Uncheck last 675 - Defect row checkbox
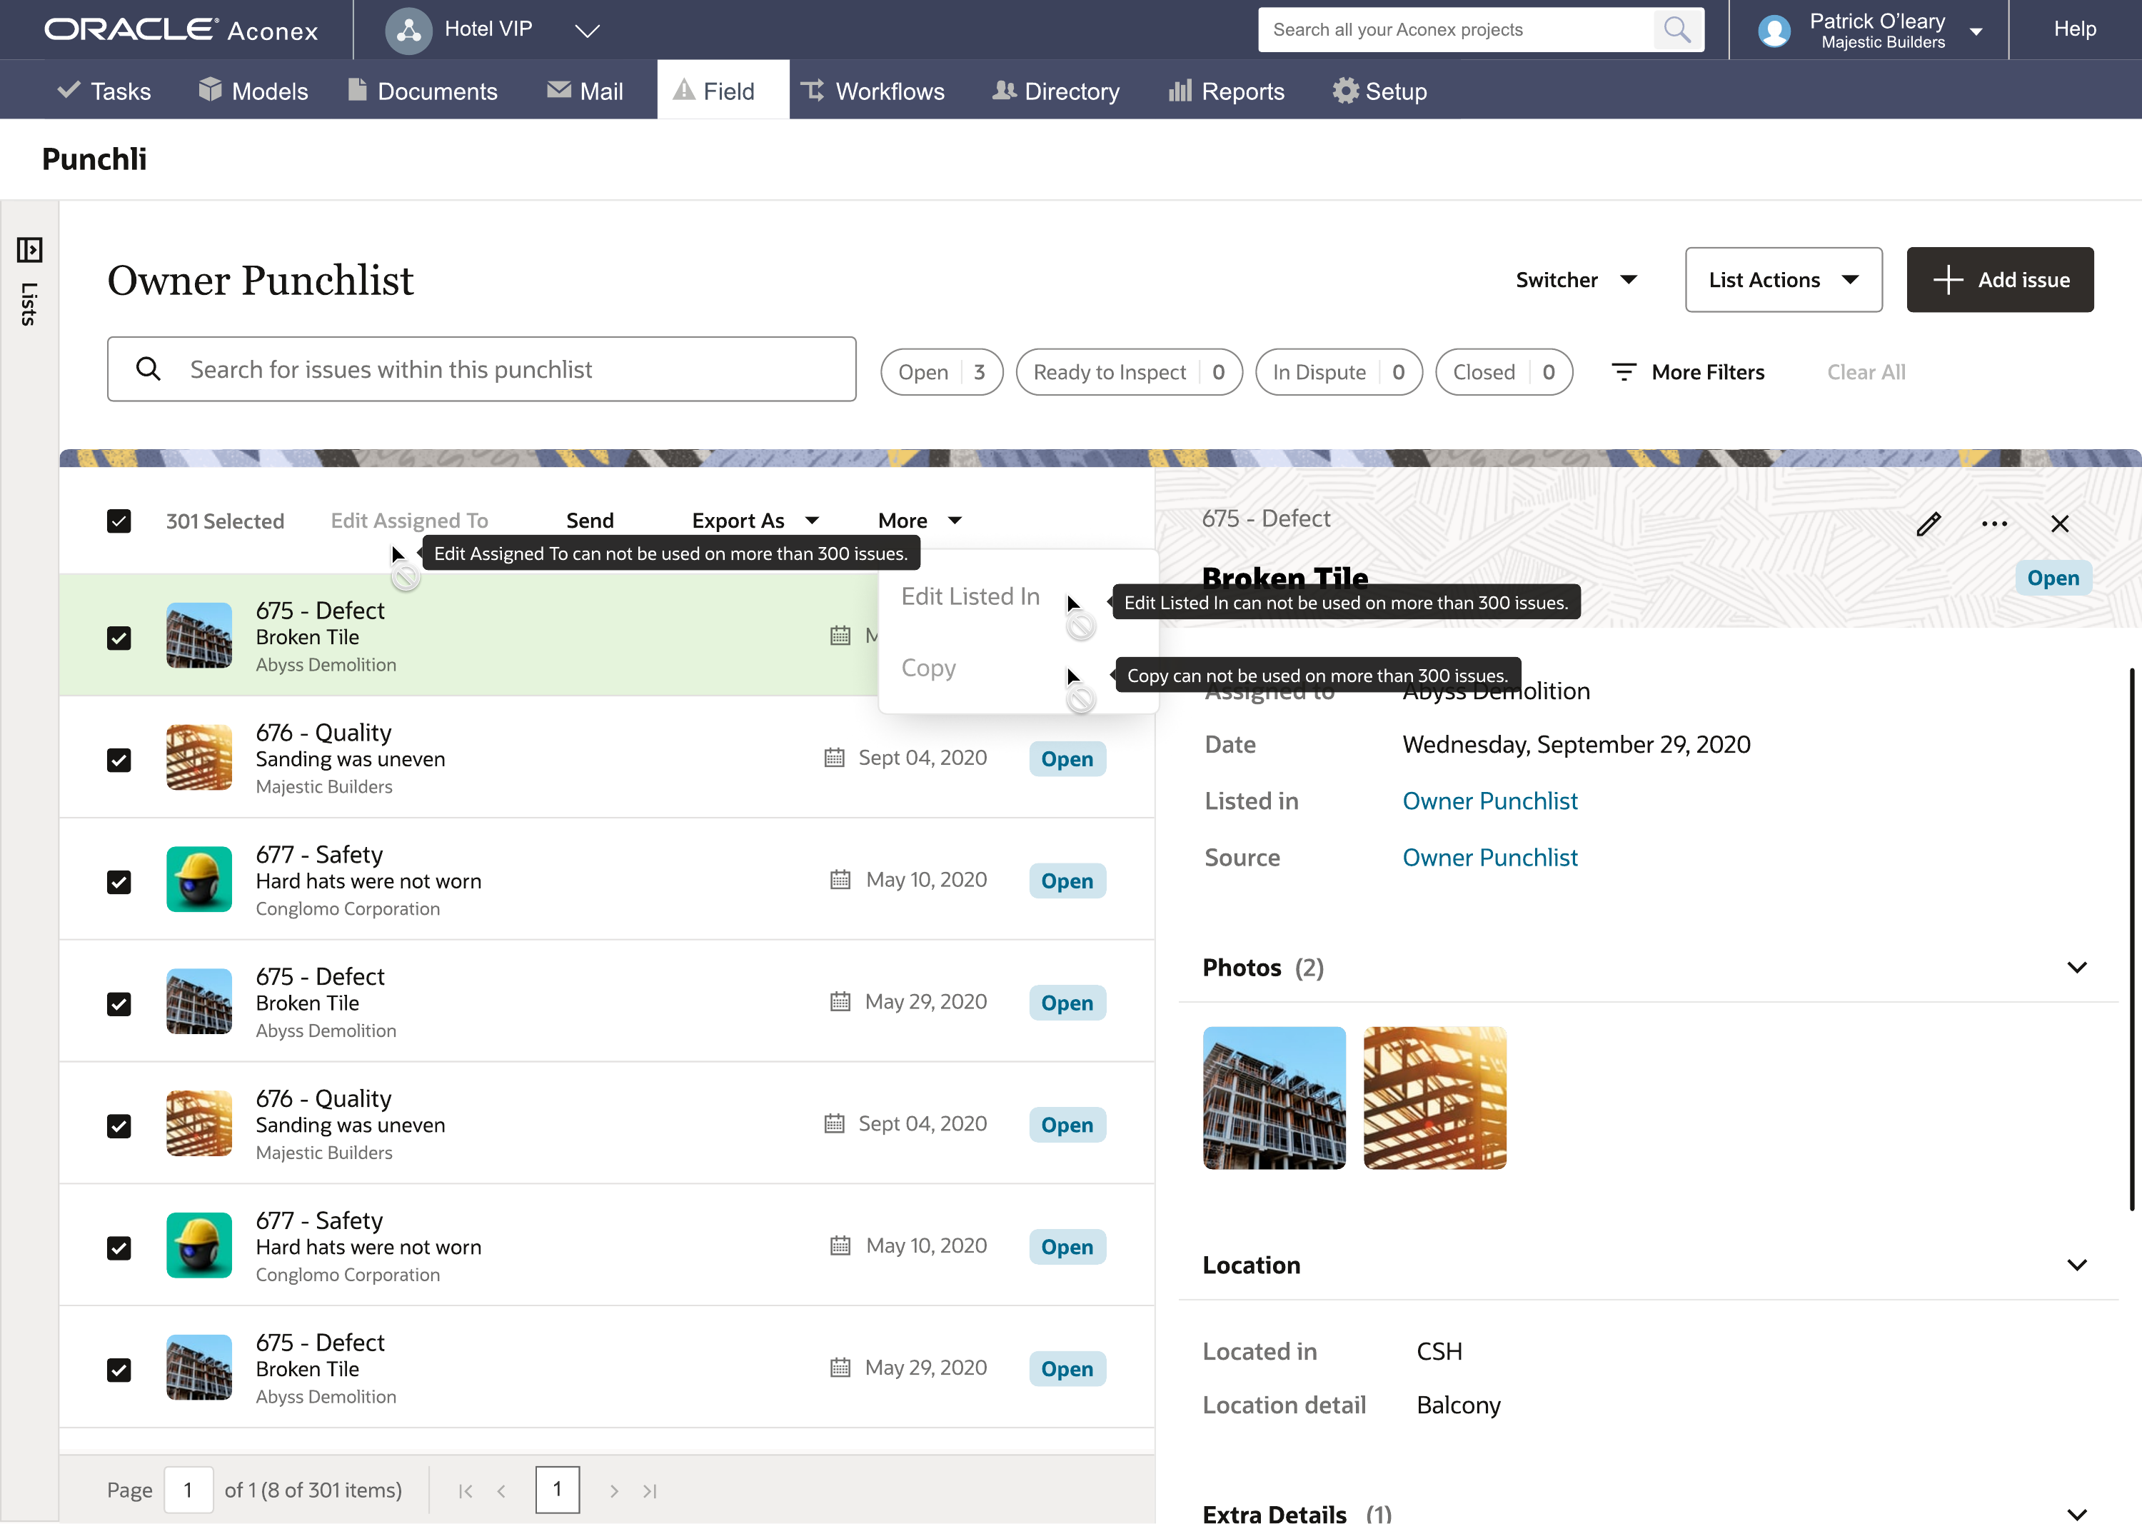 coord(119,1370)
